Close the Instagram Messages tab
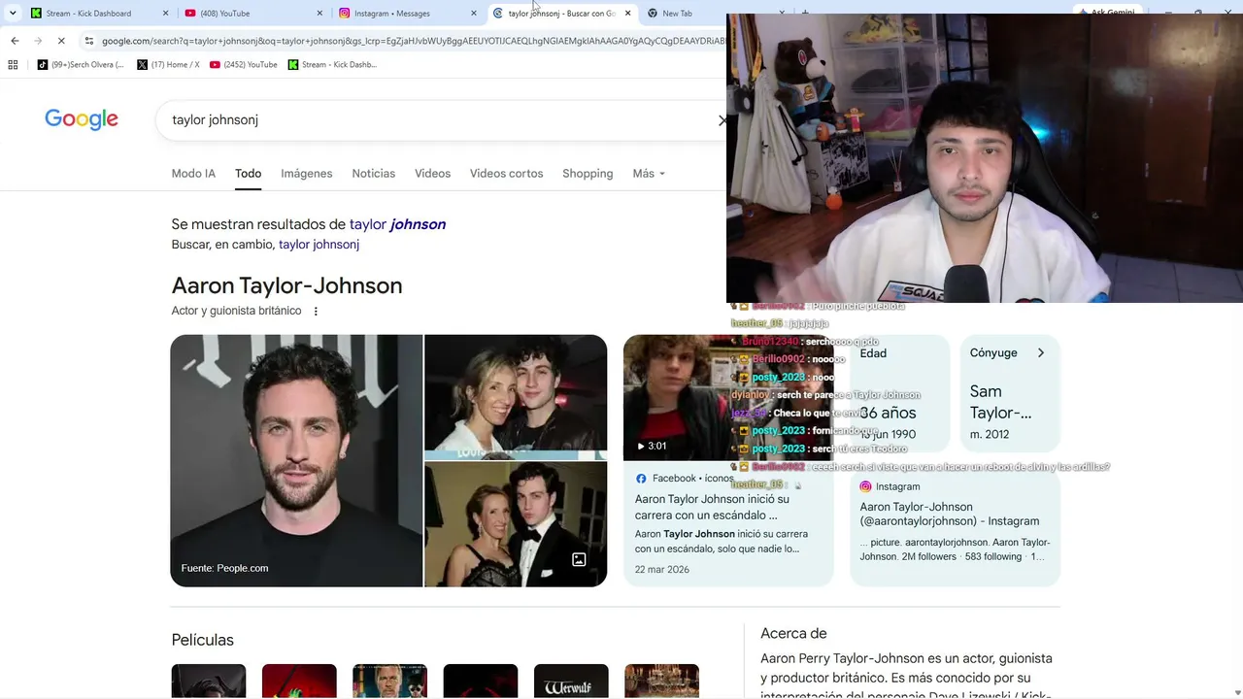 pyautogui.click(x=474, y=14)
